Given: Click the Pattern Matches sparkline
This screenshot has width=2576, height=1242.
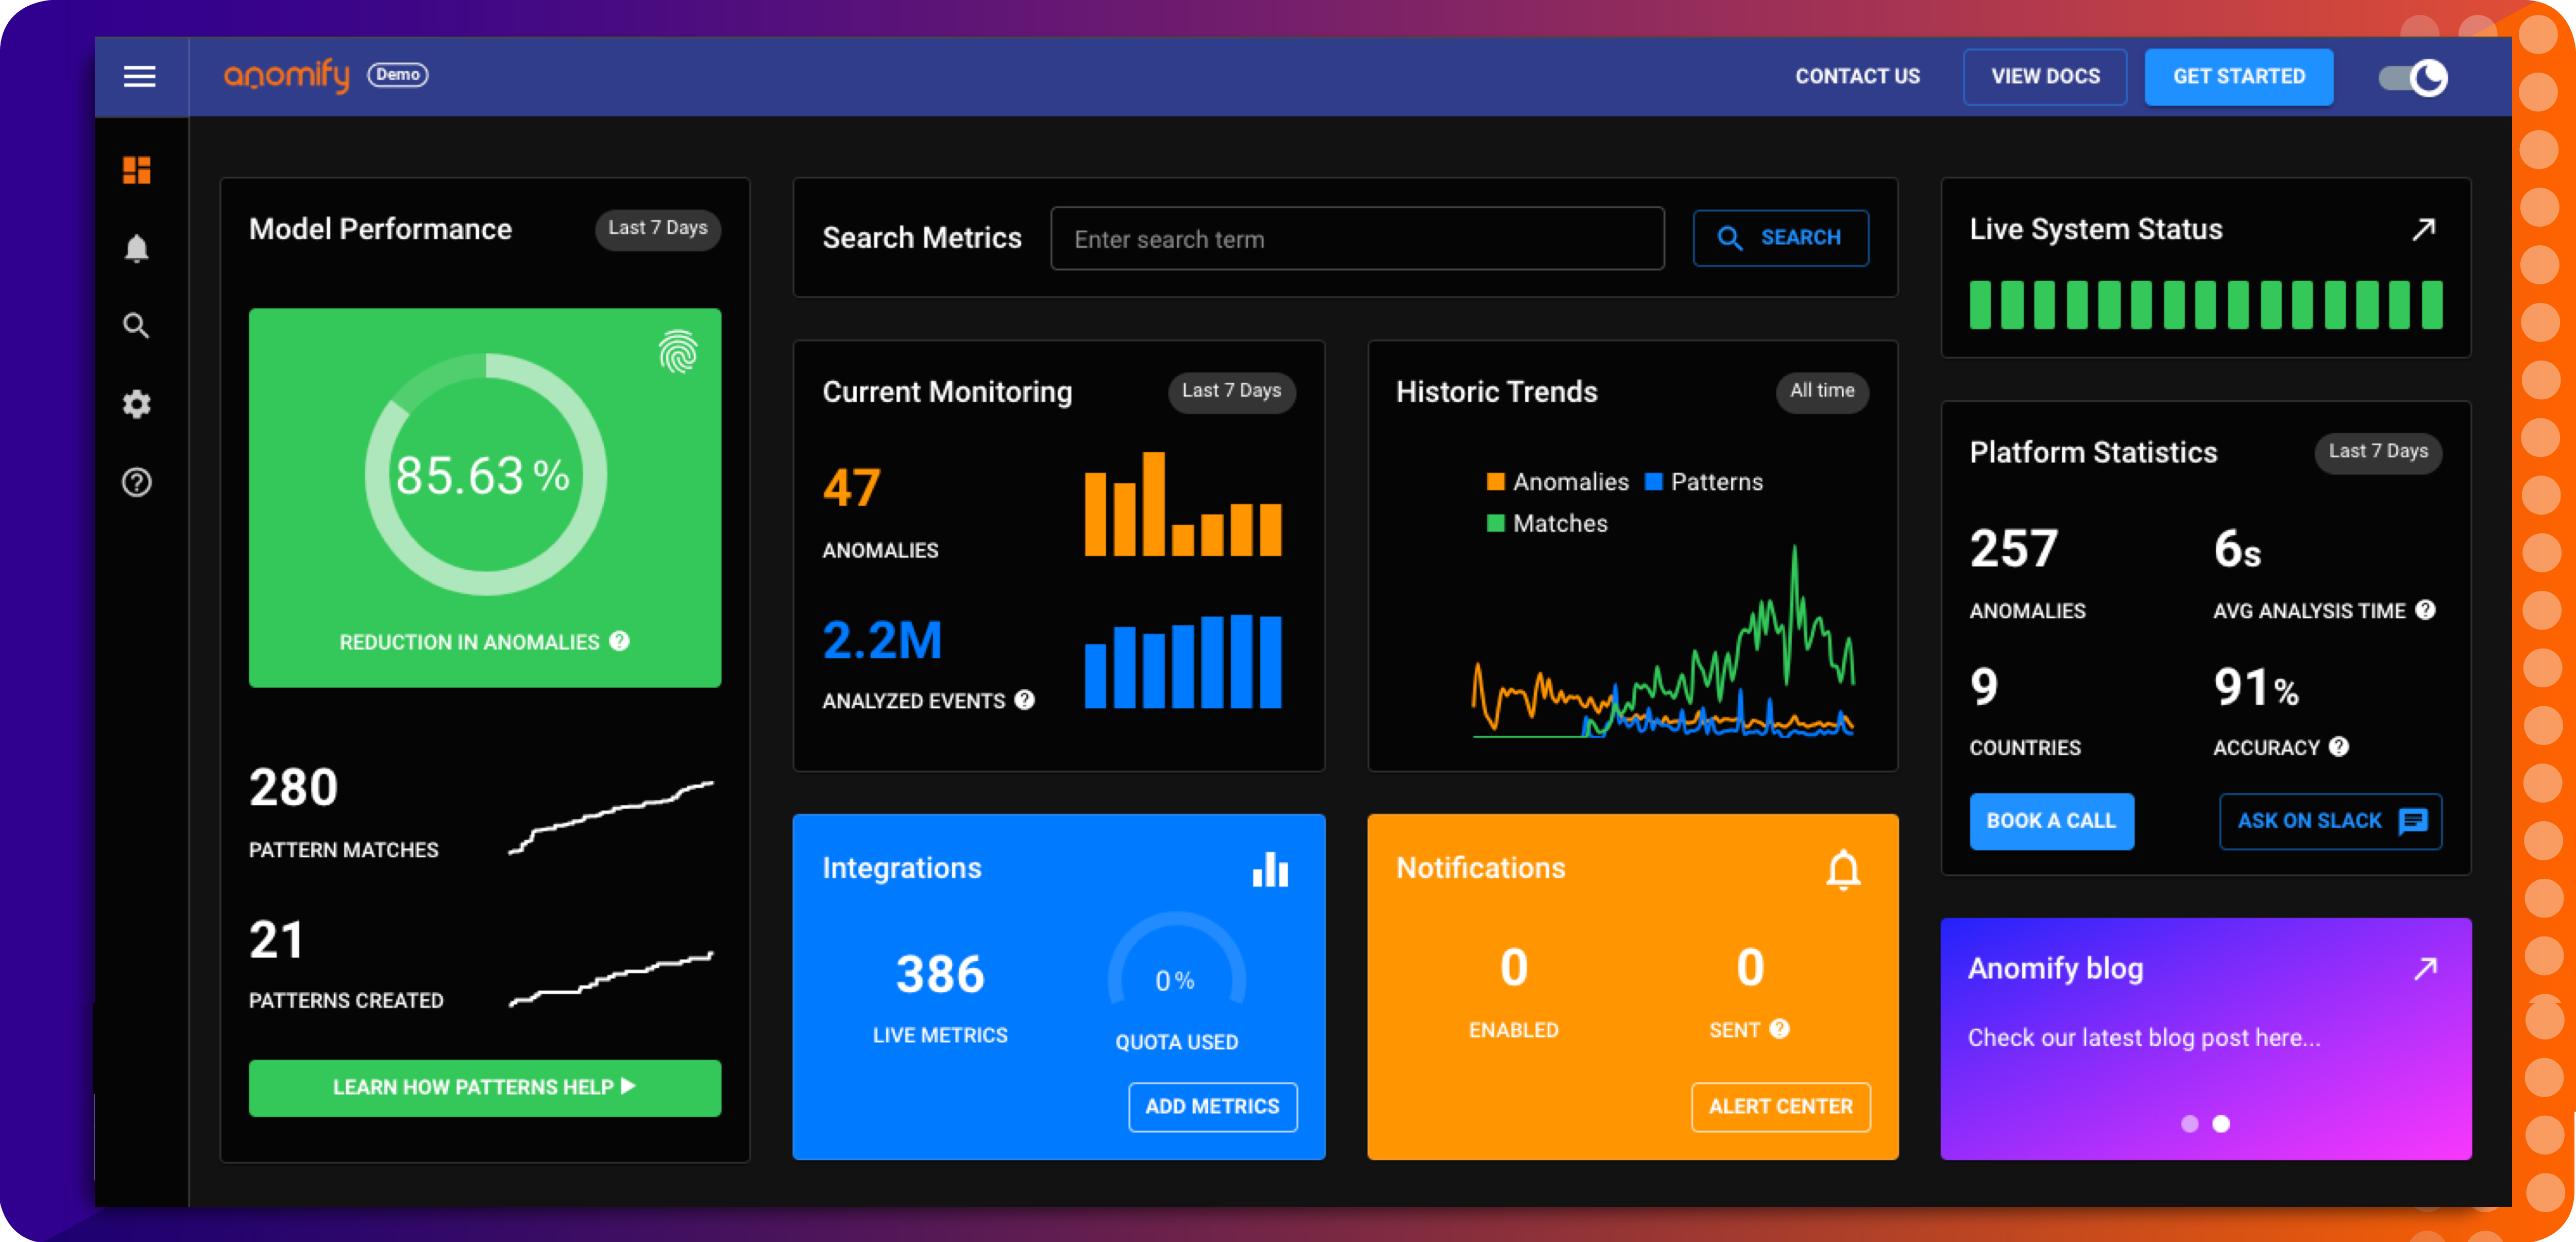Looking at the screenshot, I should [x=611, y=817].
